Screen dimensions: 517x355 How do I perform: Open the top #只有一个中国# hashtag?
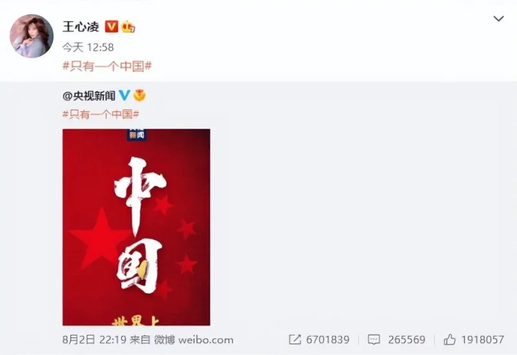pos(107,66)
